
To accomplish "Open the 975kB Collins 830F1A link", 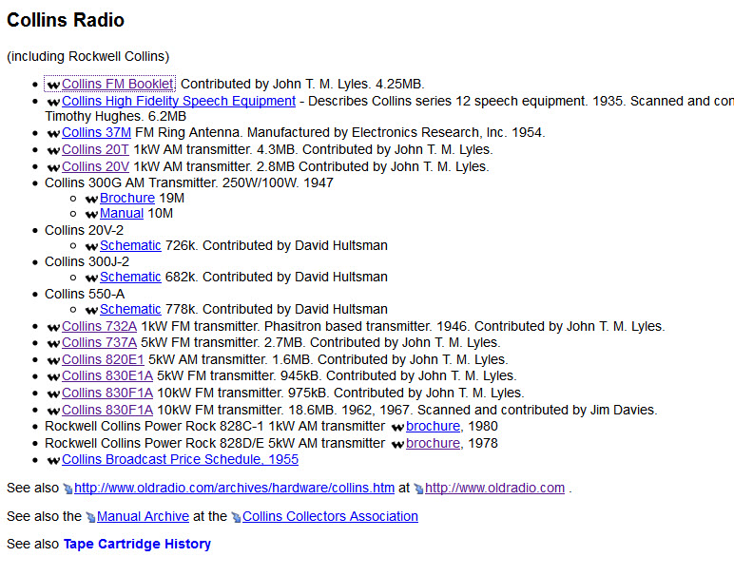I will [x=107, y=393].
